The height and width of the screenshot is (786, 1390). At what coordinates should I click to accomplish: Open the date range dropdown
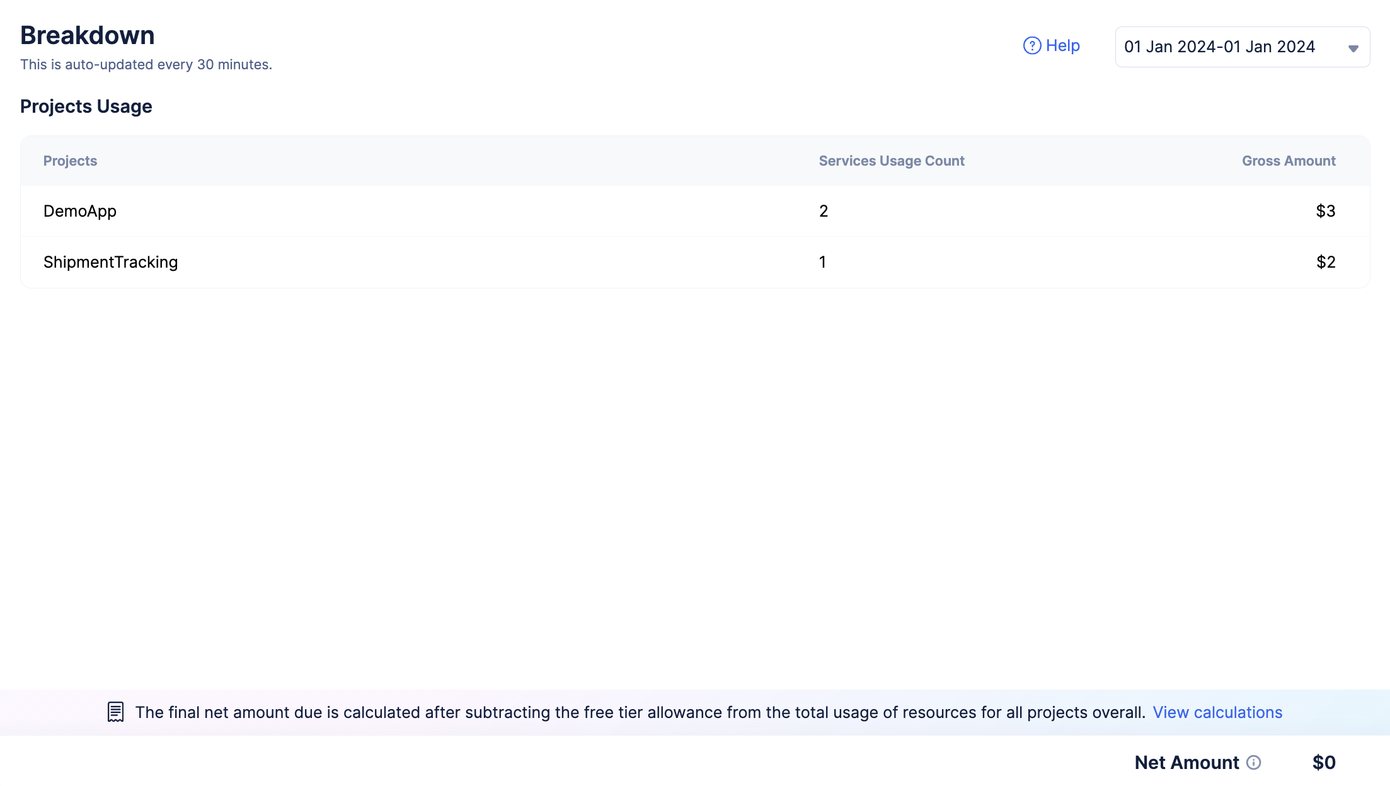coord(1242,47)
